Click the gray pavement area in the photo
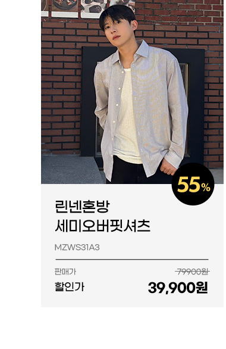 pyautogui.click(x=70, y=169)
